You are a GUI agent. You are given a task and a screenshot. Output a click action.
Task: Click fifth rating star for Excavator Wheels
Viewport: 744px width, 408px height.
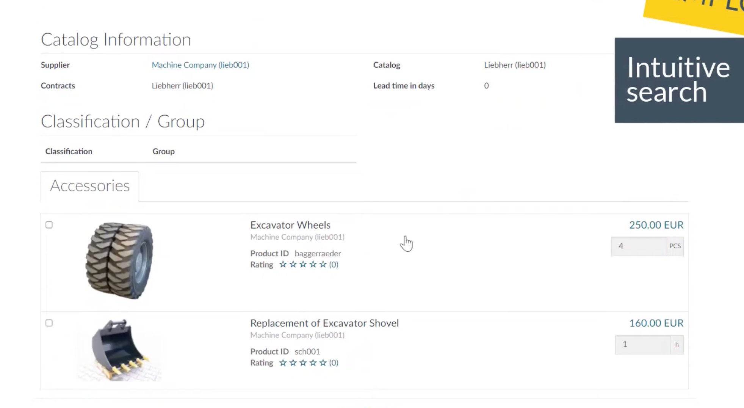pyautogui.click(x=323, y=265)
